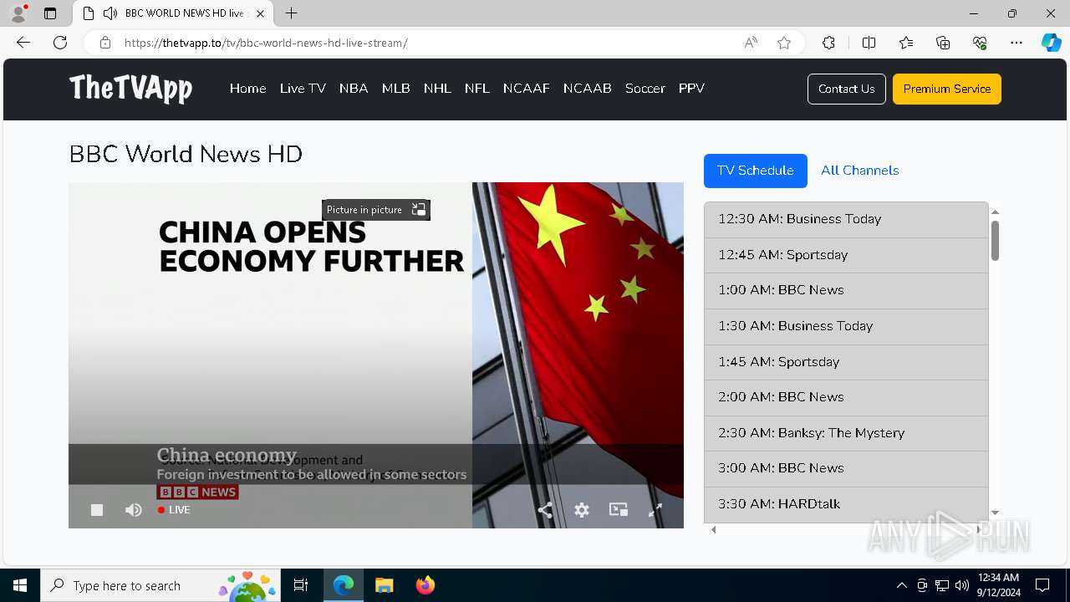This screenshot has width=1070, height=602.
Task: Go back to previous page
Action: pos(23,43)
